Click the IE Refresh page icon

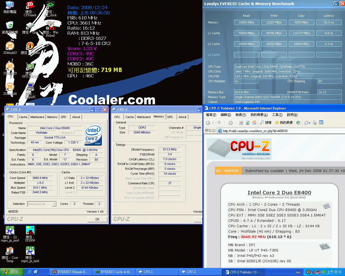(247, 123)
